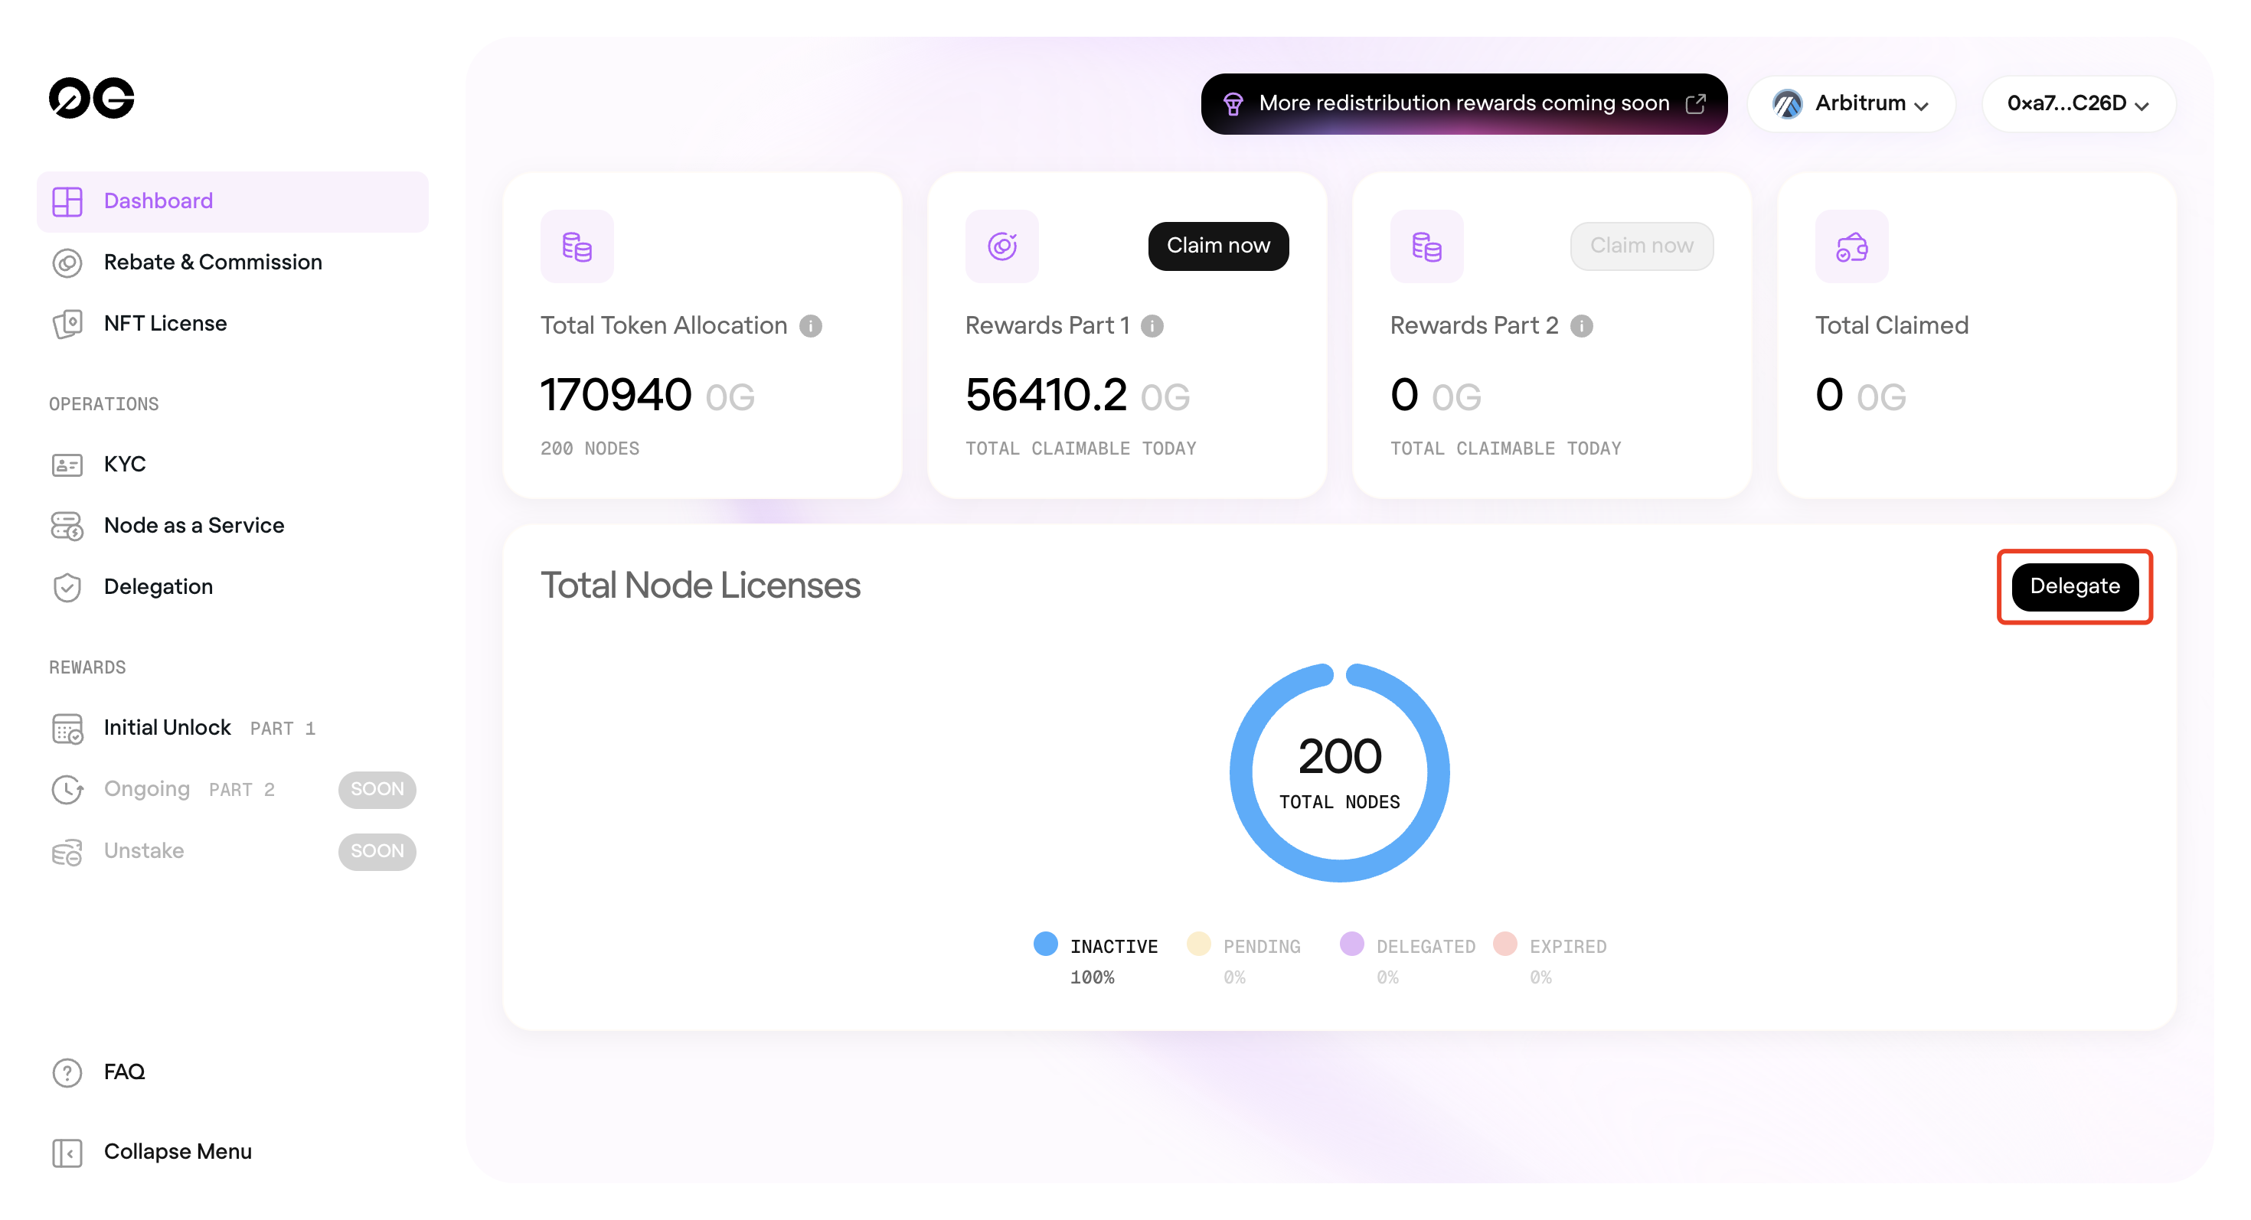Click the FAQ question mark icon
The image size is (2251, 1220).
point(67,1072)
